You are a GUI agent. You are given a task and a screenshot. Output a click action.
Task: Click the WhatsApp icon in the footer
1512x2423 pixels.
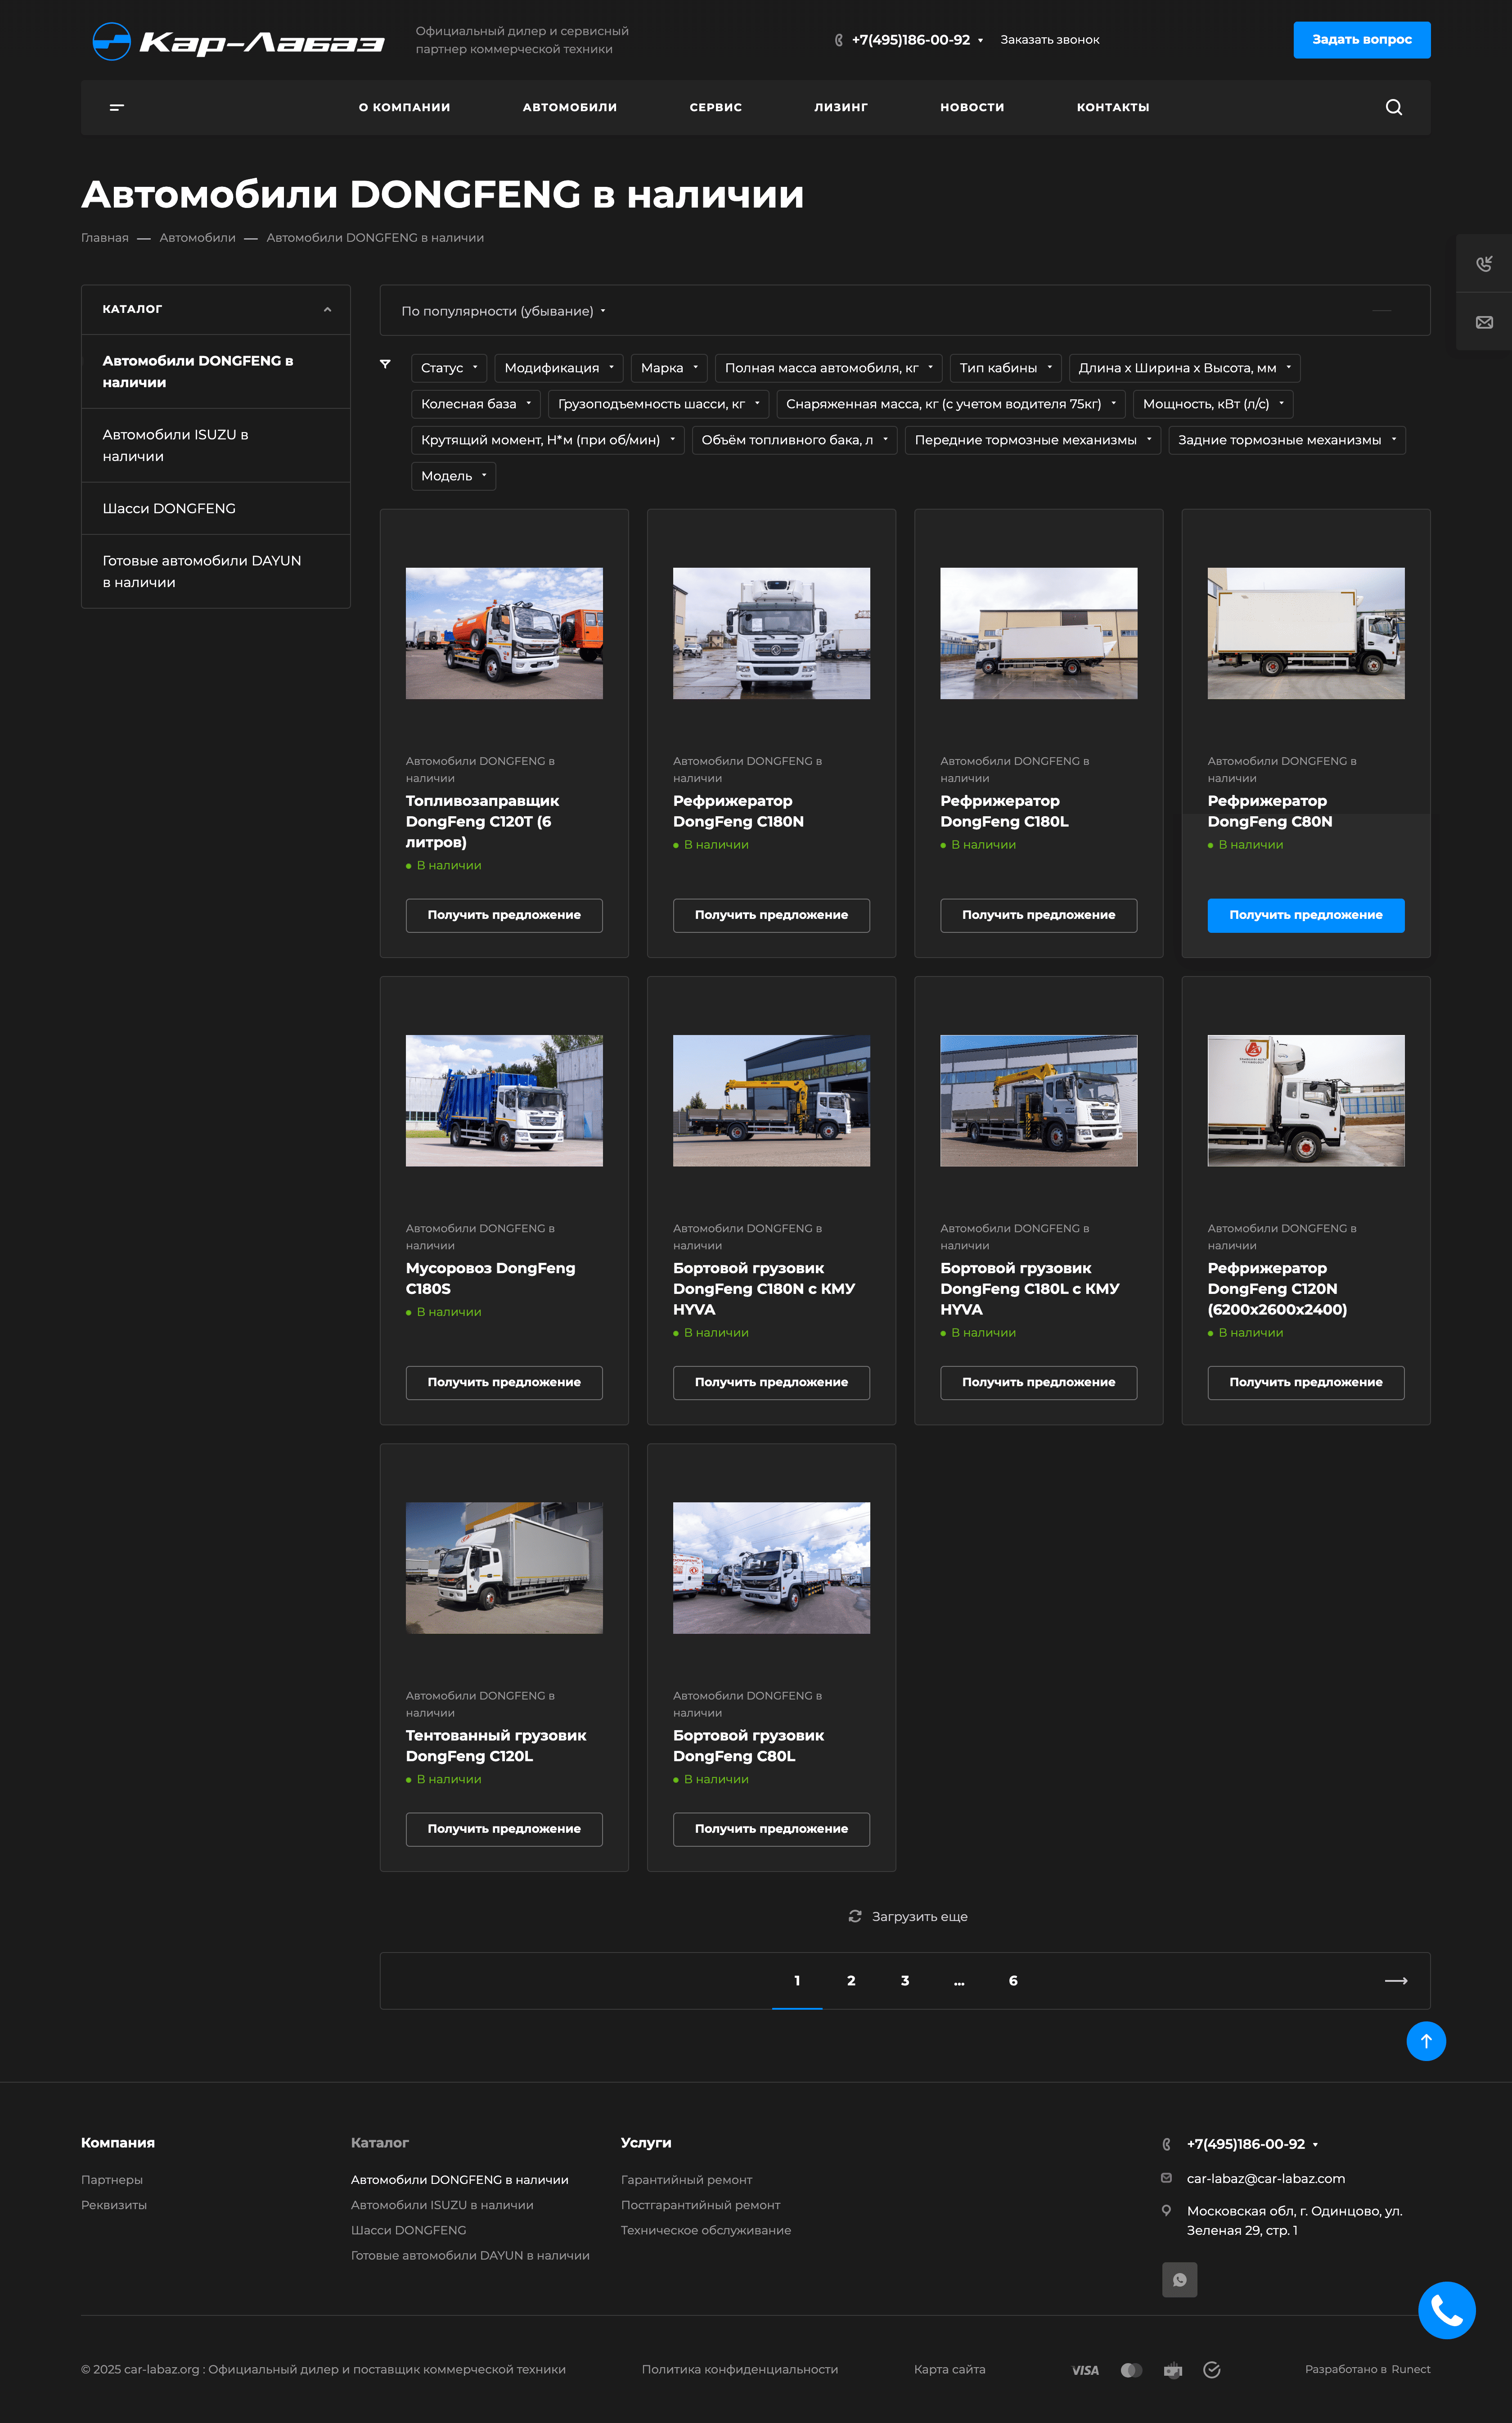point(1180,2280)
